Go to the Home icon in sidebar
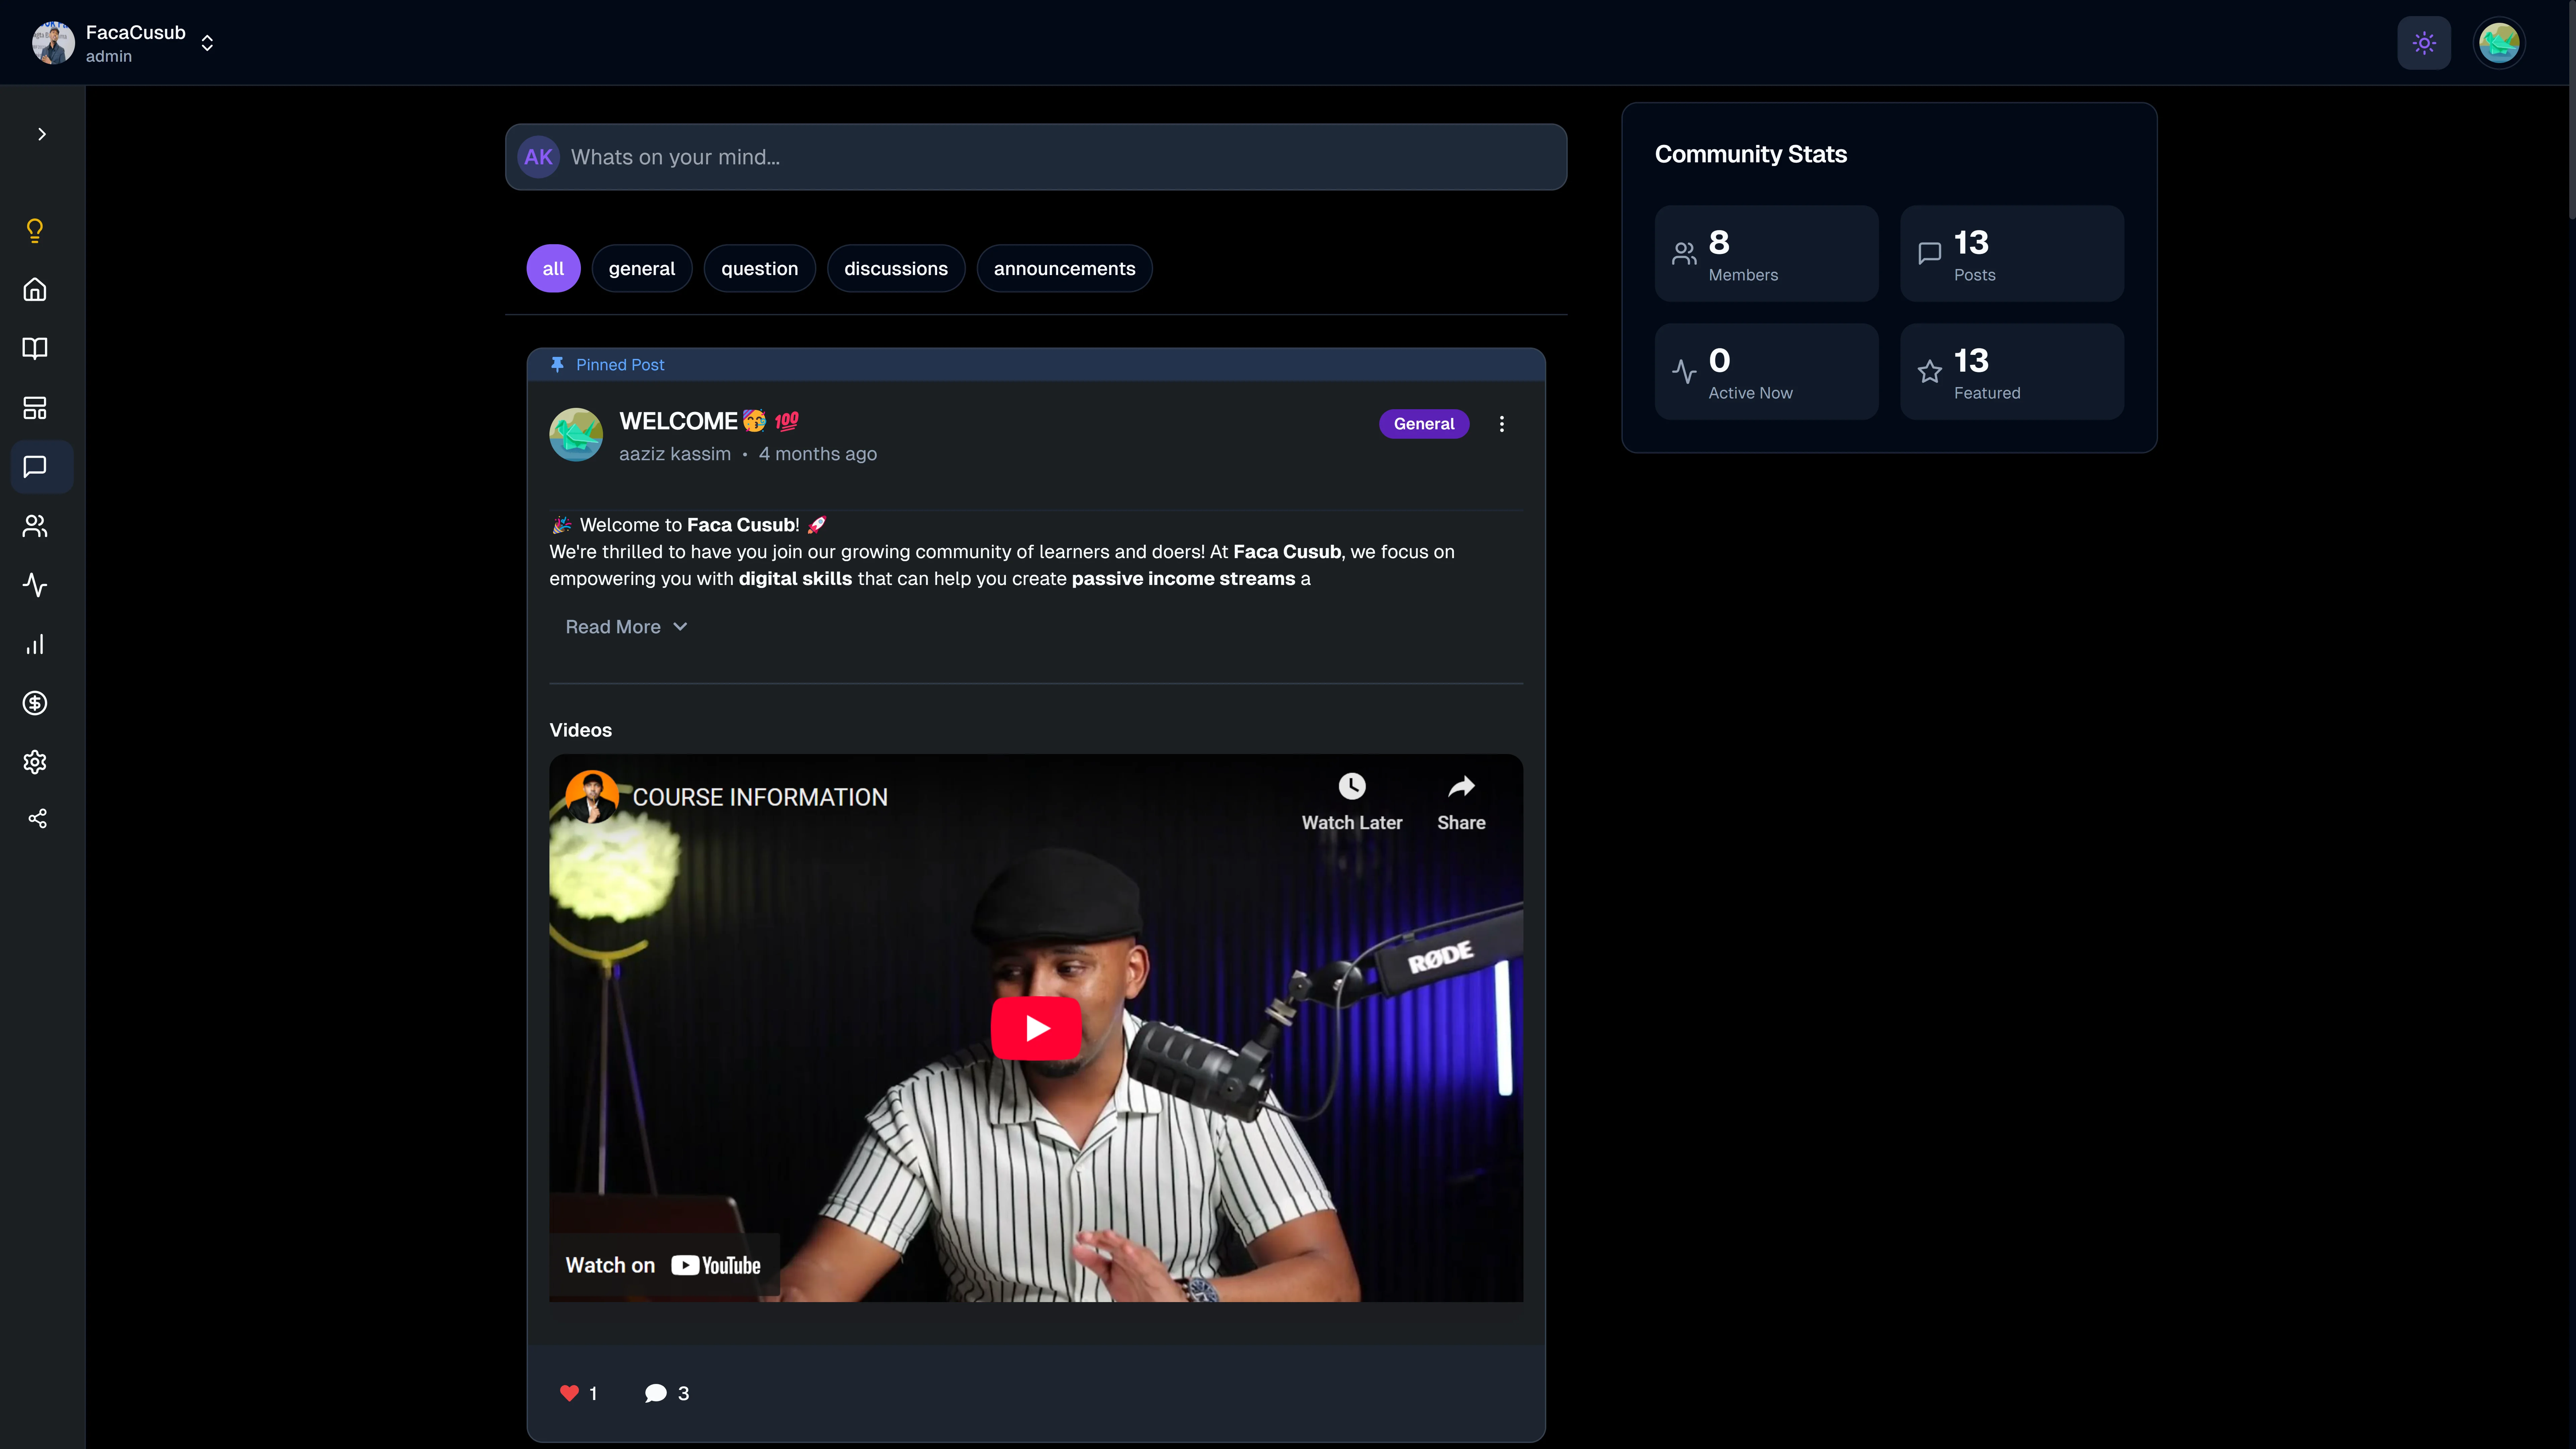This screenshot has height=1449, width=2576. click(x=35, y=290)
